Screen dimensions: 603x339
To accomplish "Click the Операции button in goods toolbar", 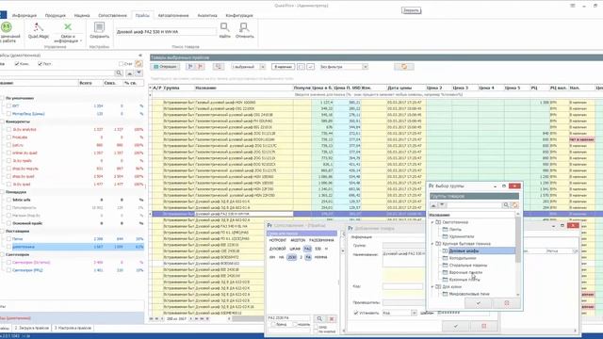I will tap(165, 67).
